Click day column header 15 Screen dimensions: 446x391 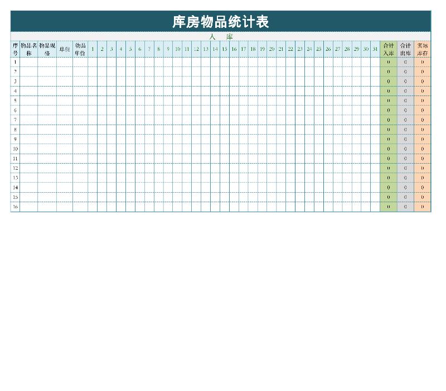pos(225,49)
